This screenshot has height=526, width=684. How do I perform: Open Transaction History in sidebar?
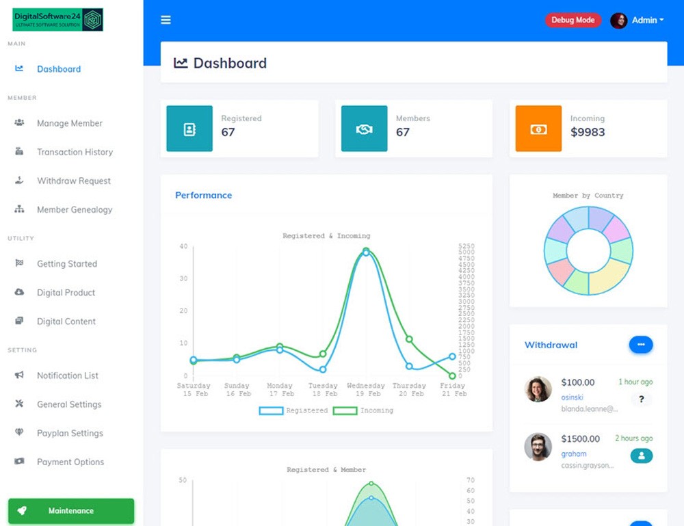(75, 152)
